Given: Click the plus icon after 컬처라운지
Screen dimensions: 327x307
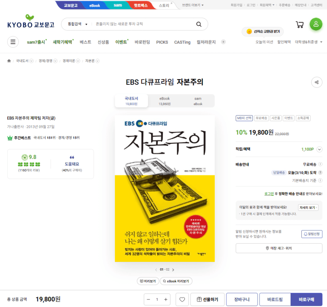Looking at the screenshot, I should [223, 42].
